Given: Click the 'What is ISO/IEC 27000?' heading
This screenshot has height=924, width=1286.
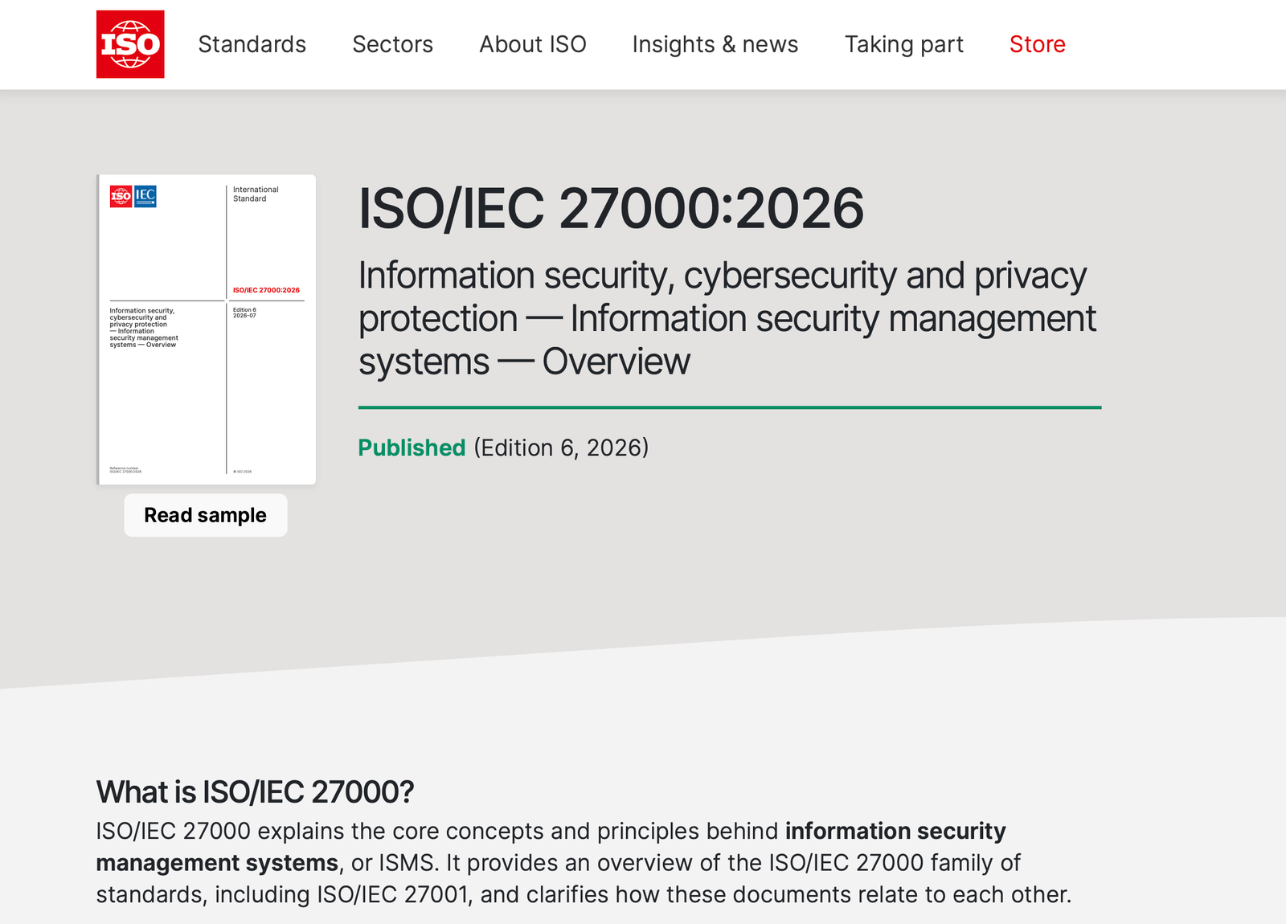Looking at the screenshot, I should (x=255, y=792).
